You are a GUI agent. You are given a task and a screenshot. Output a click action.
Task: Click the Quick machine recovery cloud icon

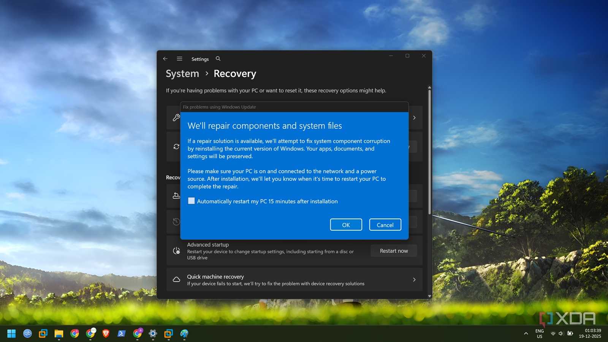[176, 280]
